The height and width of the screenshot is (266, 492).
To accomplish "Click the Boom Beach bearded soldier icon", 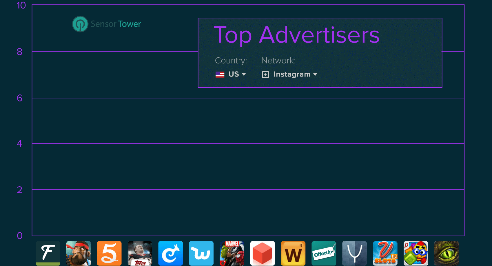I will [x=79, y=253].
